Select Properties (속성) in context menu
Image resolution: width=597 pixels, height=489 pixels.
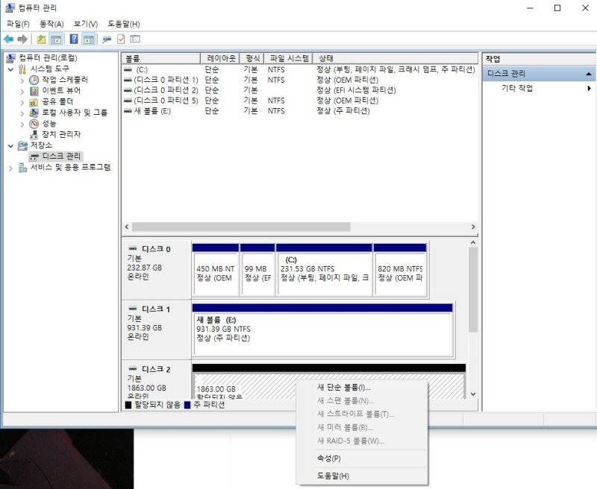(328, 458)
